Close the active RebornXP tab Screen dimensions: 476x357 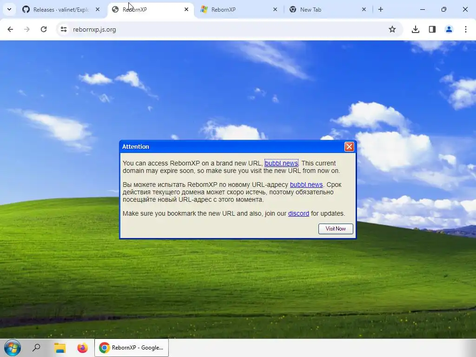click(x=186, y=9)
